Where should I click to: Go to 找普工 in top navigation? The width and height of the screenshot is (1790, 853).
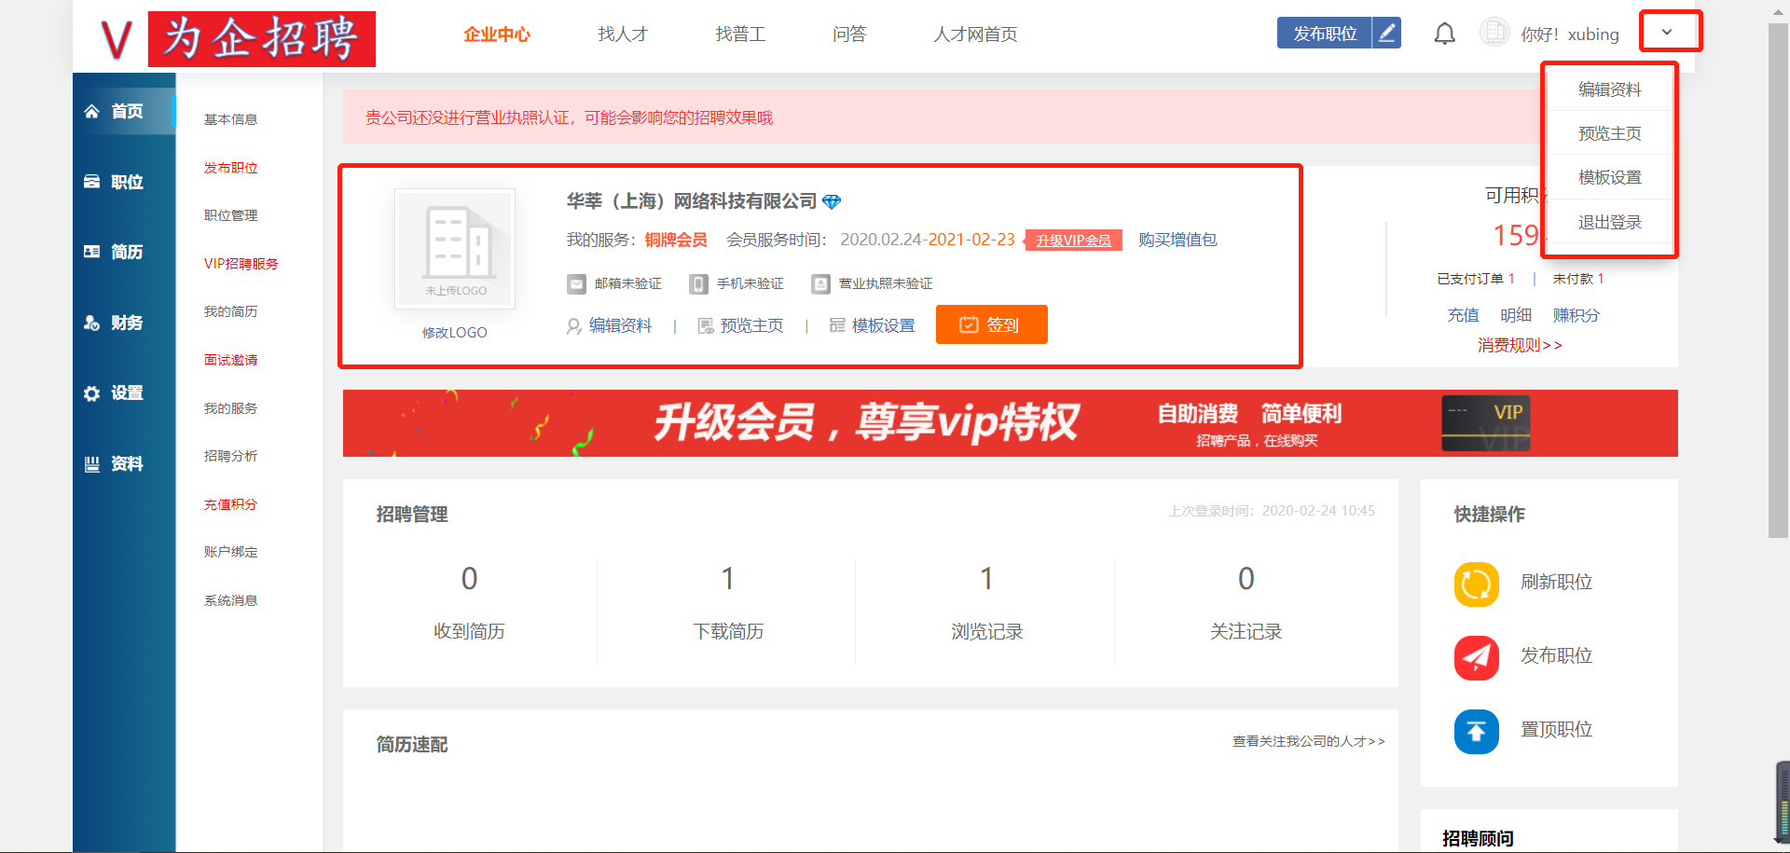point(740,34)
